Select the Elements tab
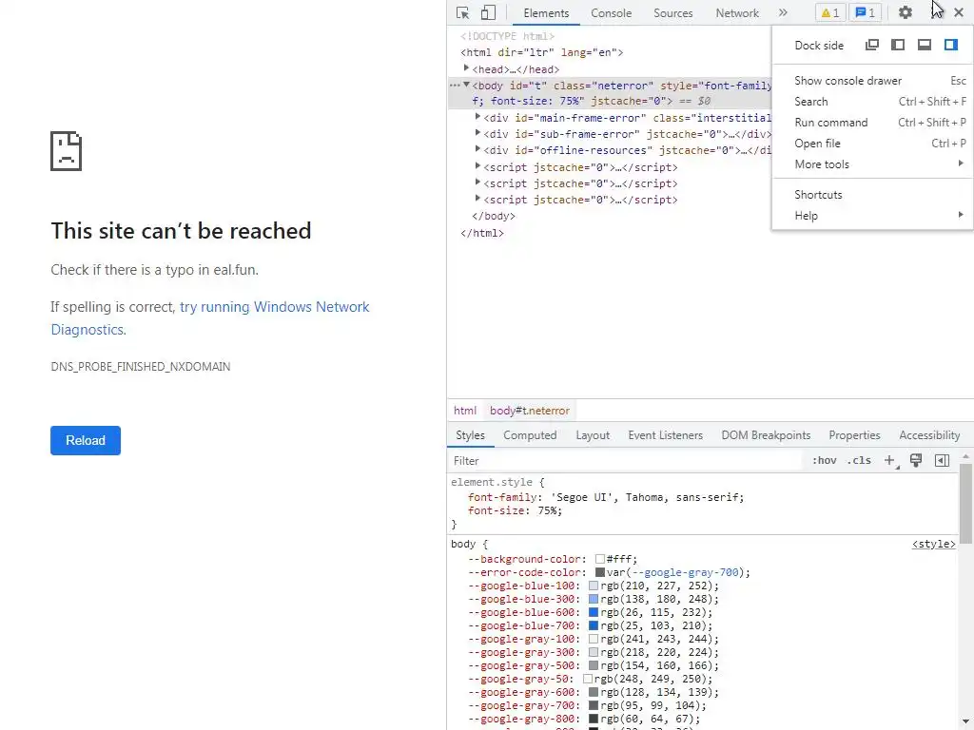 (546, 13)
